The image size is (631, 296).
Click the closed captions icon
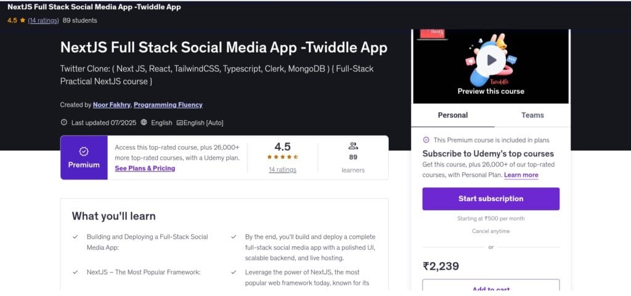[x=179, y=123]
